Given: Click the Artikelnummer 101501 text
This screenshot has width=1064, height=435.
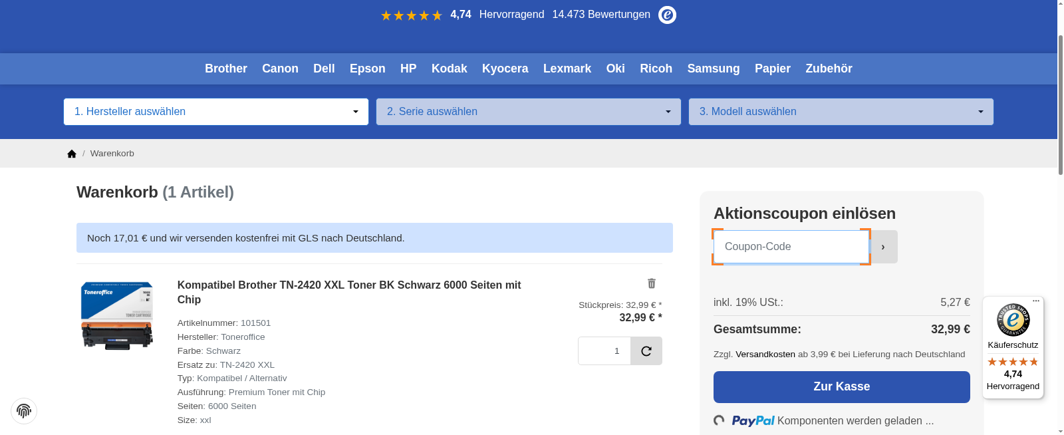Looking at the screenshot, I should [x=224, y=323].
